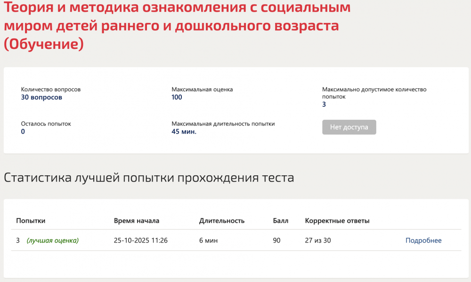Click the green "(лучшая оценка)" label
The width and height of the screenshot is (471, 282).
point(53,241)
